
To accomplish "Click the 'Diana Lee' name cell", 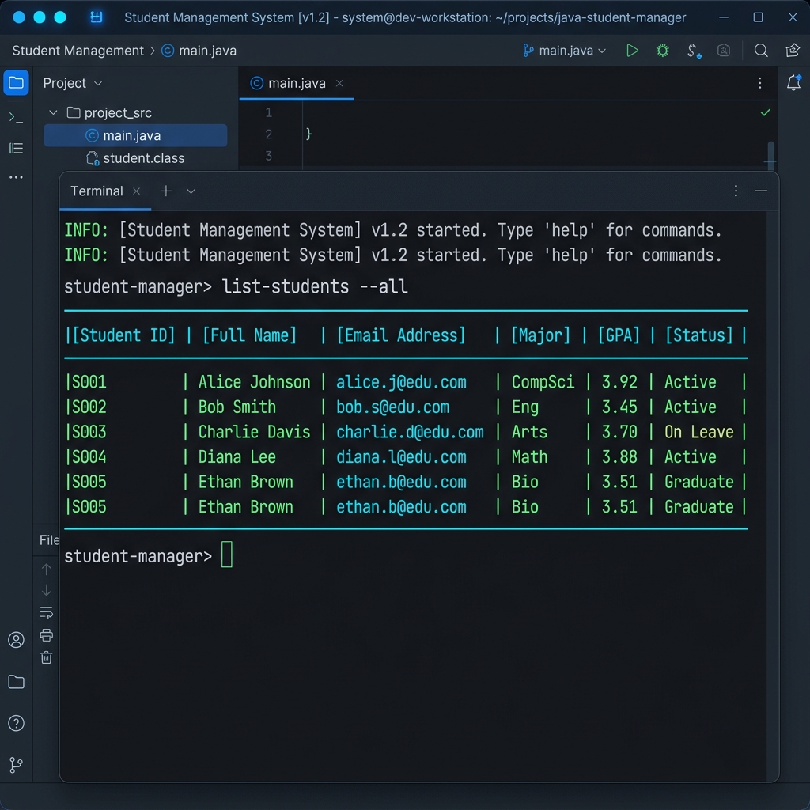I will (237, 457).
